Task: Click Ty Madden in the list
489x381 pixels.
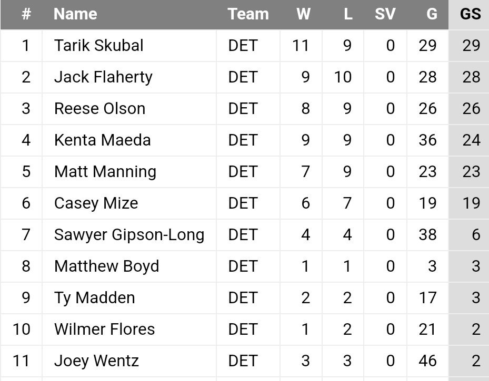Action: coord(94,298)
